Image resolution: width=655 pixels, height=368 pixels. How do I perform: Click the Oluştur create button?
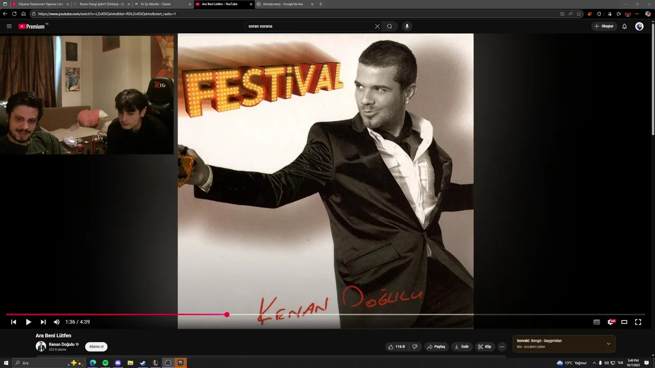[604, 26]
